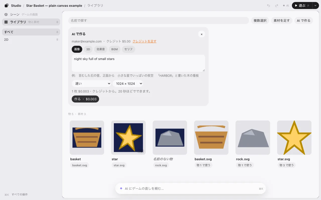This screenshot has height=200, width=321.
Task: Click the 遊ぶ play button
Action: pyautogui.click(x=302, y=5)
